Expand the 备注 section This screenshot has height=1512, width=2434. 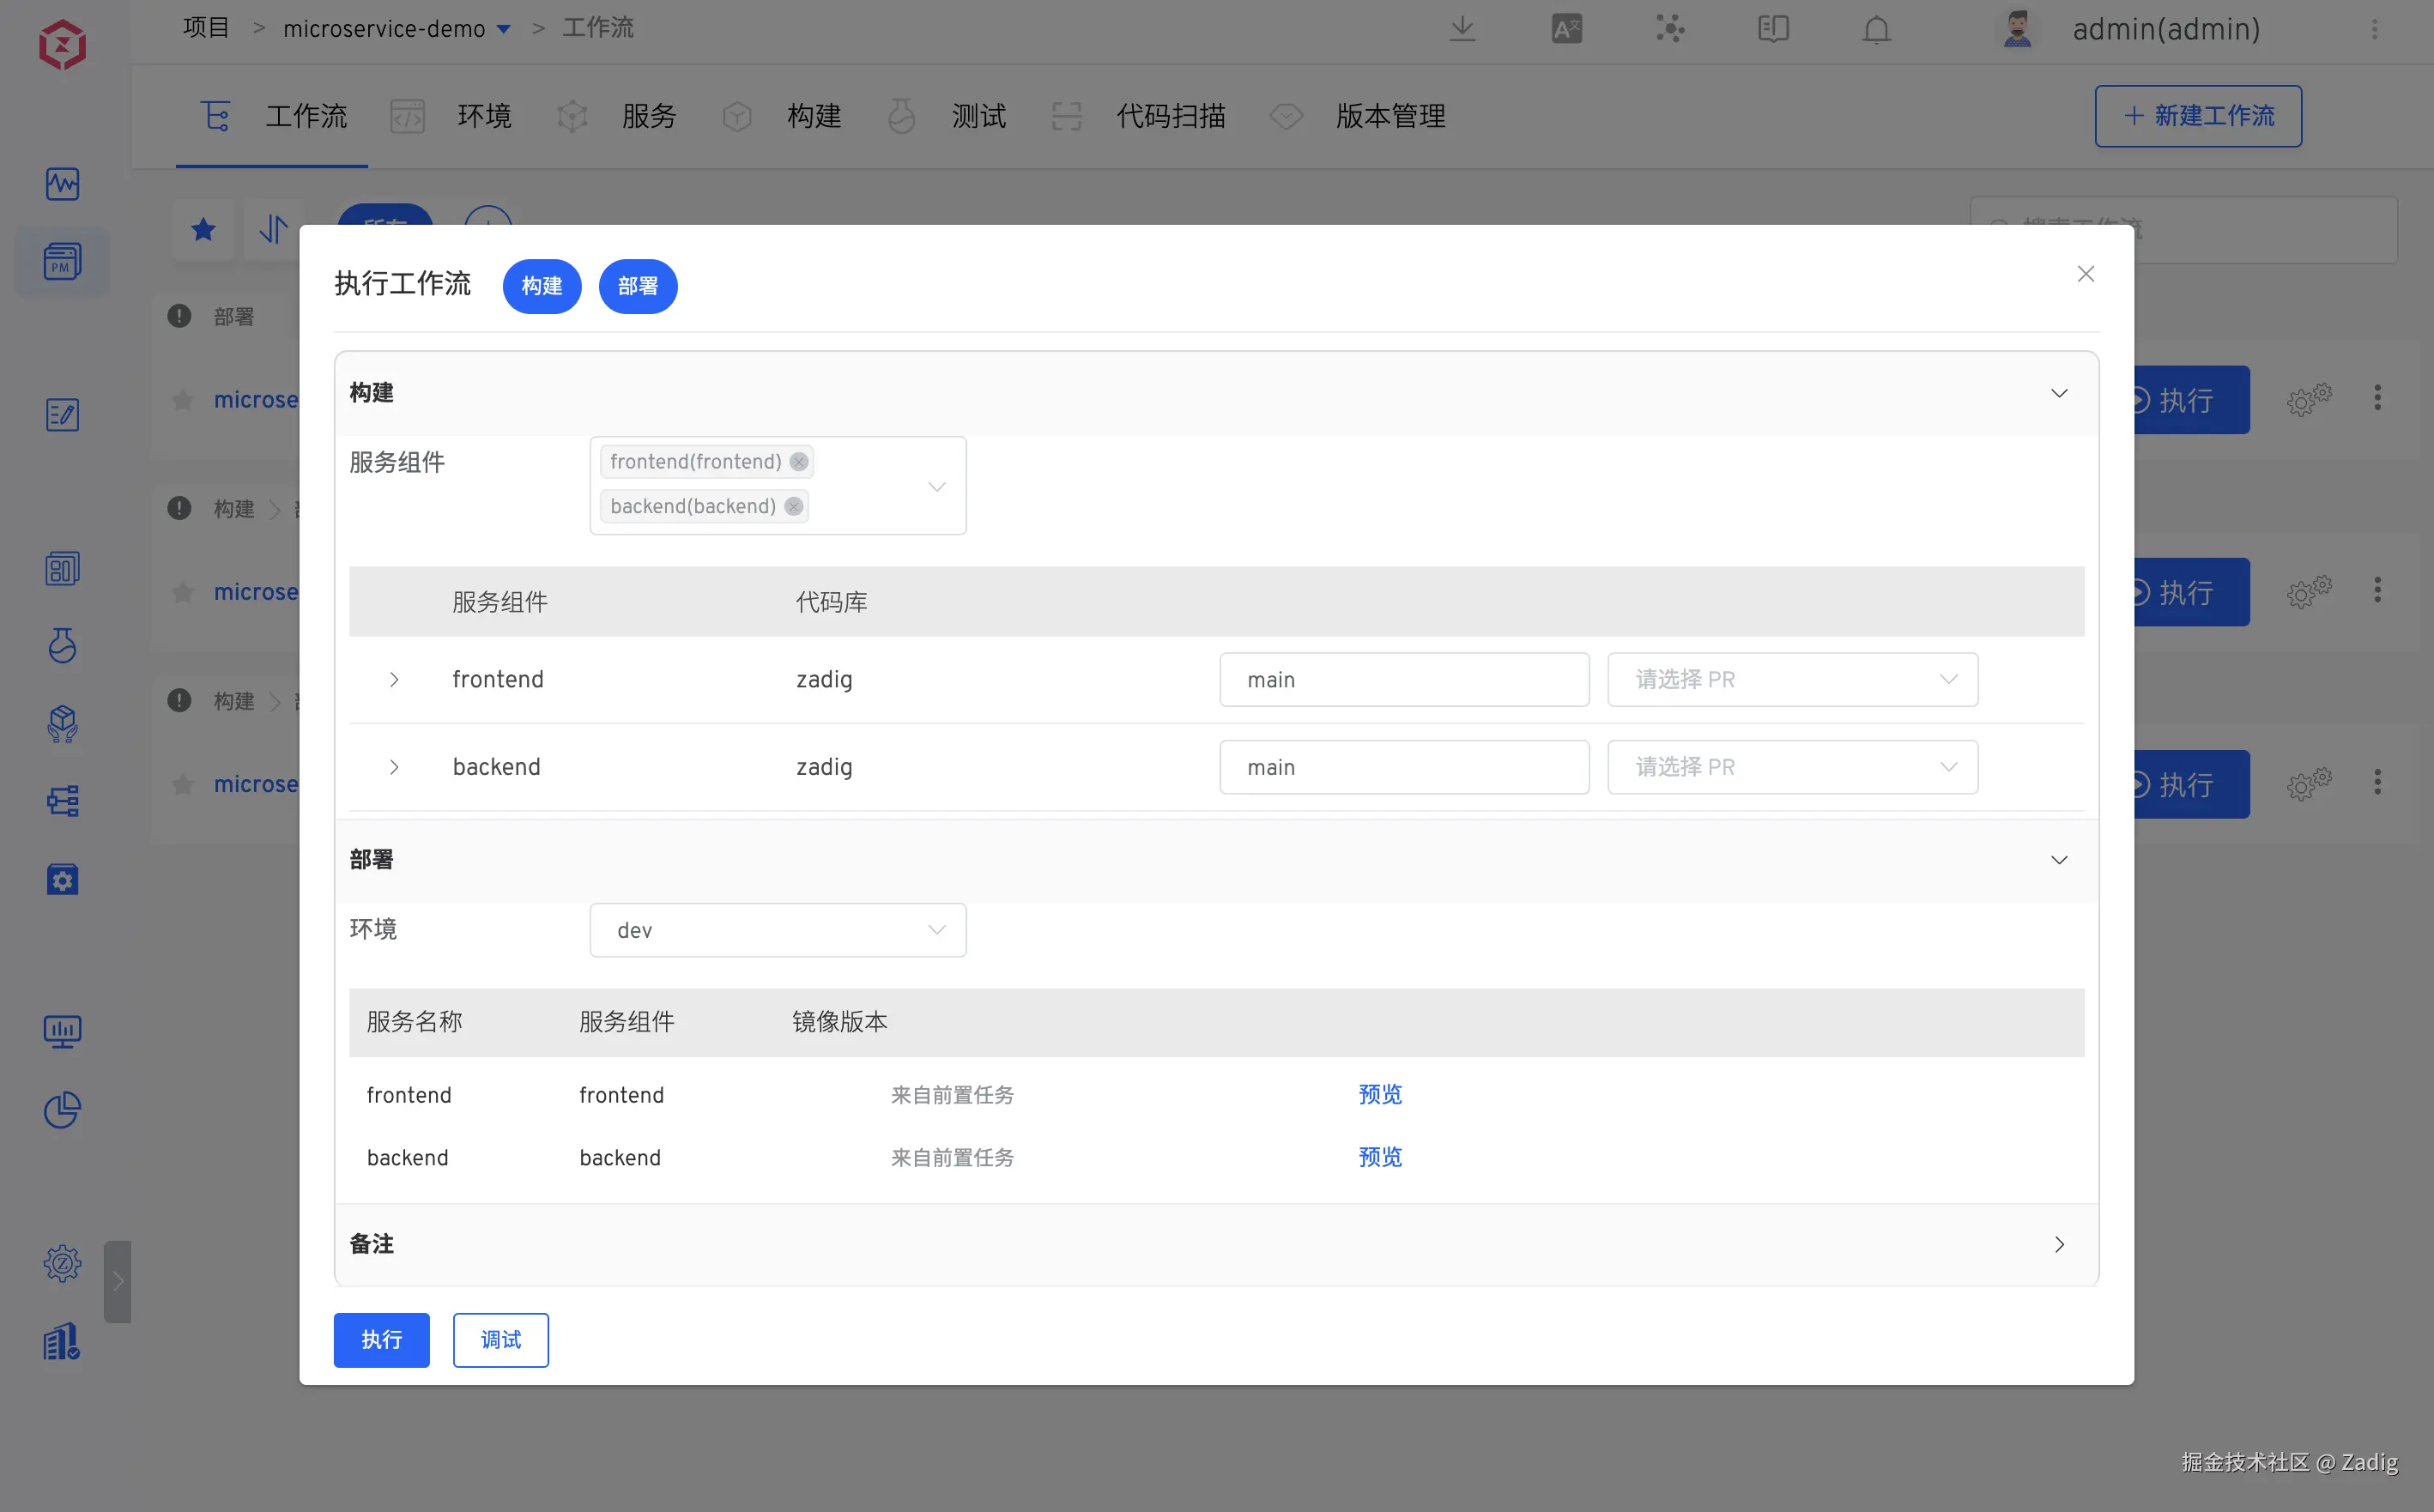pos(2058,1244)
